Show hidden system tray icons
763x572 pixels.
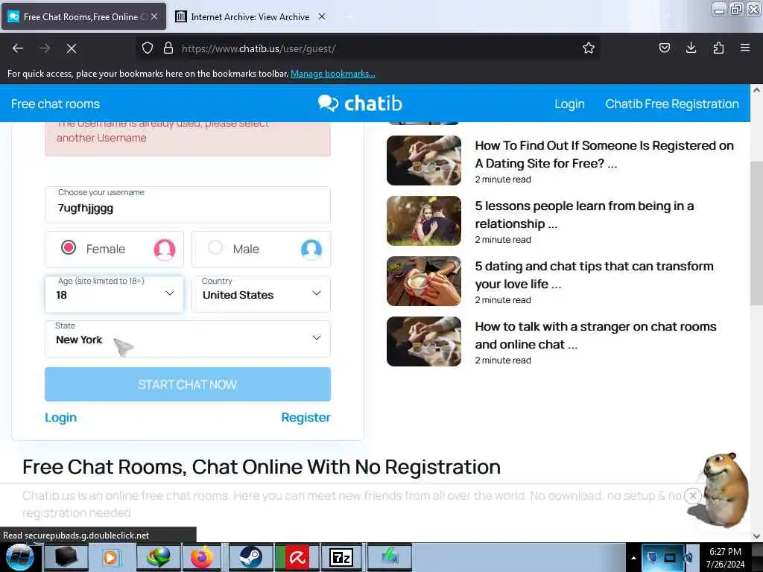coord(633,558)
